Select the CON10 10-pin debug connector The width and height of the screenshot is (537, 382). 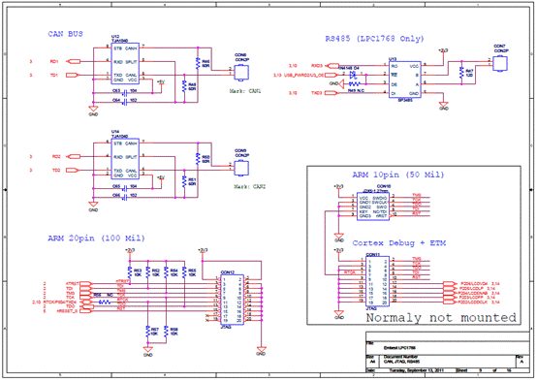pyautogui.click(x=373, y=207)
